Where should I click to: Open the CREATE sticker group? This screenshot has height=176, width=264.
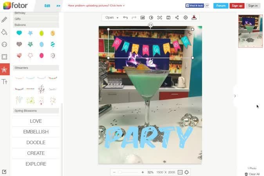(36, 153)
